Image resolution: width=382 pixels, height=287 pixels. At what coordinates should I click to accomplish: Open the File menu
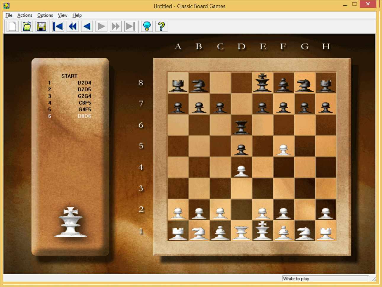pyautogui.click(x=9, y=15)
